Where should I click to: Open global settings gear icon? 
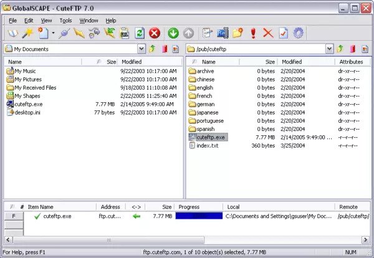tap(298, 33)
